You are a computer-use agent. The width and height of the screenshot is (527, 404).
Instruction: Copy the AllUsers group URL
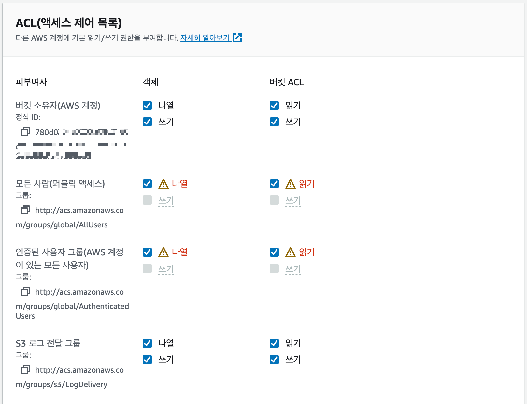coord(26,210)
